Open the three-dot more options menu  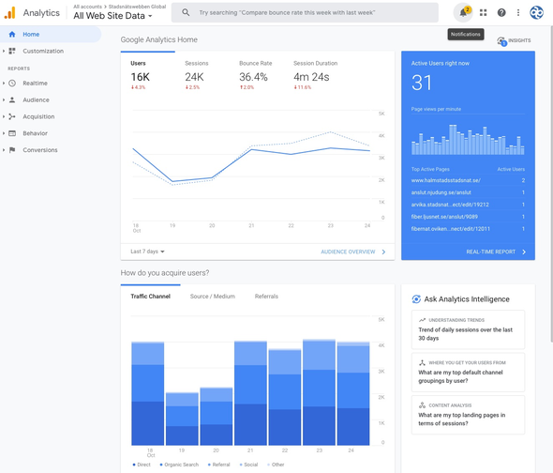coord(518,13)
